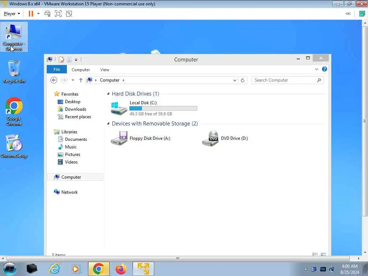This screenshot has height=276, width=368.
Task: Click the VMware vertical scrollbar thumb
Action: [x=365, y=121]
